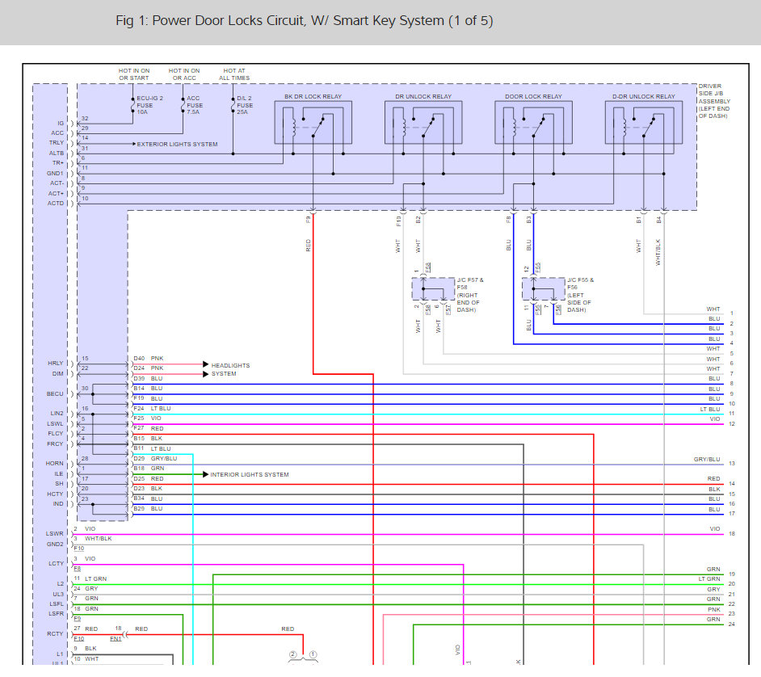761x677 pixels.
Task: Click the Driver Side J/B Assembly label
Action: tap(712, 101)
